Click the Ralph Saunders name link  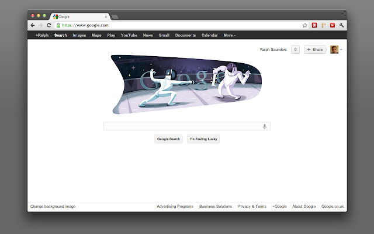pyautogui.click(x=273, y=49)
